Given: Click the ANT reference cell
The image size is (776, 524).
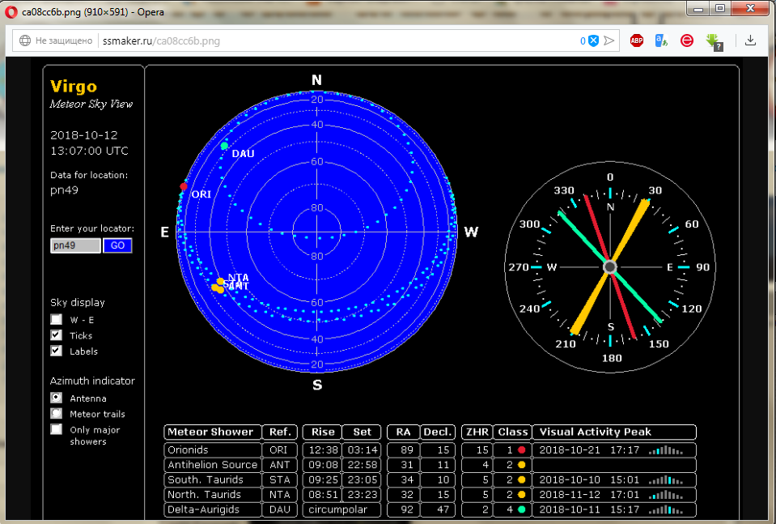Looking at the screenshot, I should tap(280, 465).
